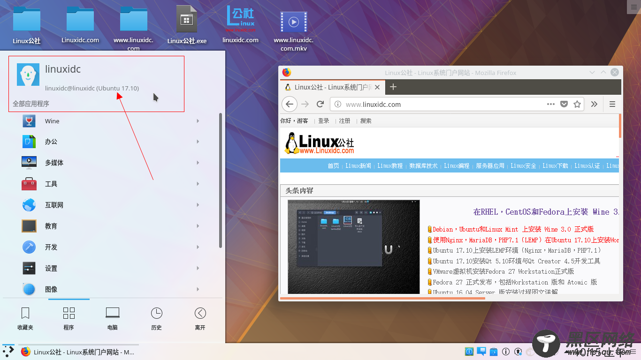The height and width of the screenshot is (360, 641).
Task: Click the 多媒体 (Multimedia) category icon
Action: pos(29,163)
